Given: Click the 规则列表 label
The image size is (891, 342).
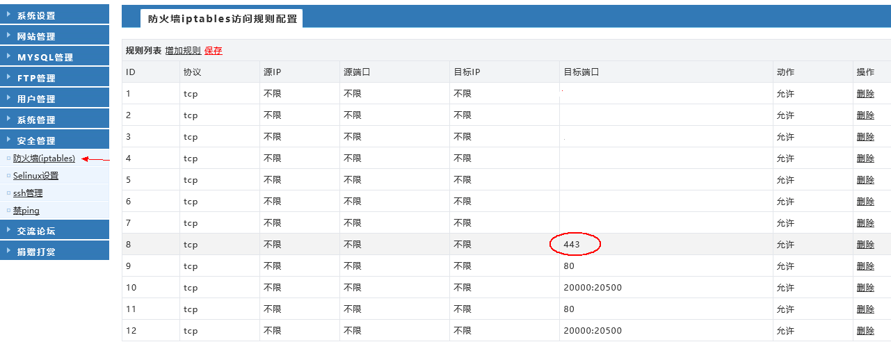Looking at the screenshot, I should coord(143,51).
